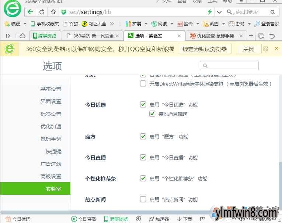The image size is (282, 223).
Task: Uncheck 启用“今日直播”功能 checkbox
Action: (x=143, y=157)
